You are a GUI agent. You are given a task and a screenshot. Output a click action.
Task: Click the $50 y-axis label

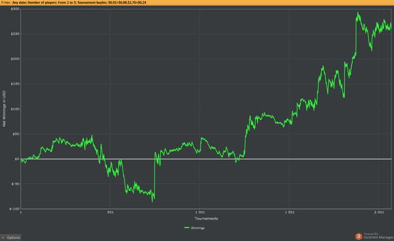point(16,134)
